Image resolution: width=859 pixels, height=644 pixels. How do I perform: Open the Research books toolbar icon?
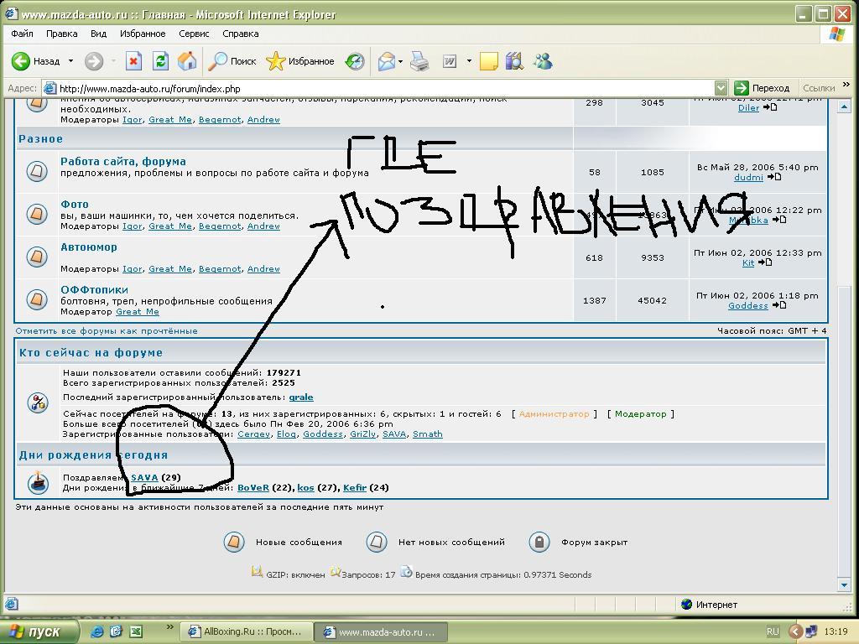tap(514, 61)
